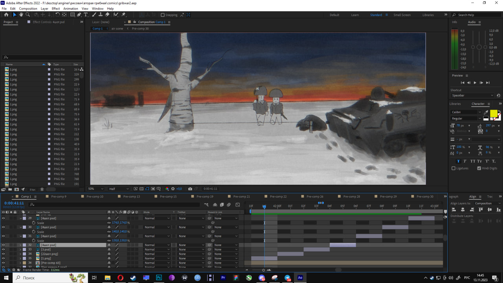Switch to the Learn workspace
This screenshot has height=283, width=503.
point(355,15)
